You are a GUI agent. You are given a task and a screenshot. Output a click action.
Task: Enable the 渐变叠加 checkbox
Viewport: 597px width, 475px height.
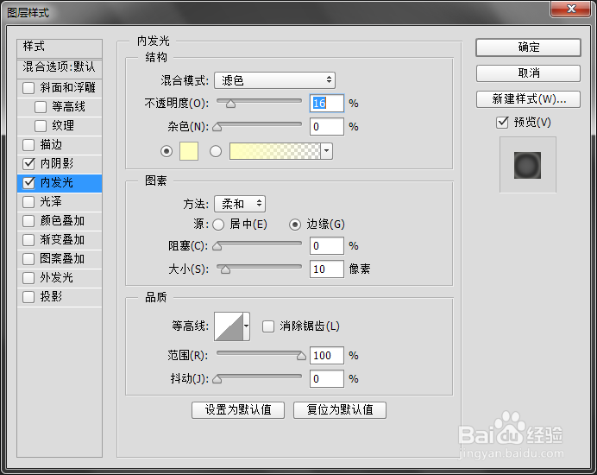[x=28, y=240]
